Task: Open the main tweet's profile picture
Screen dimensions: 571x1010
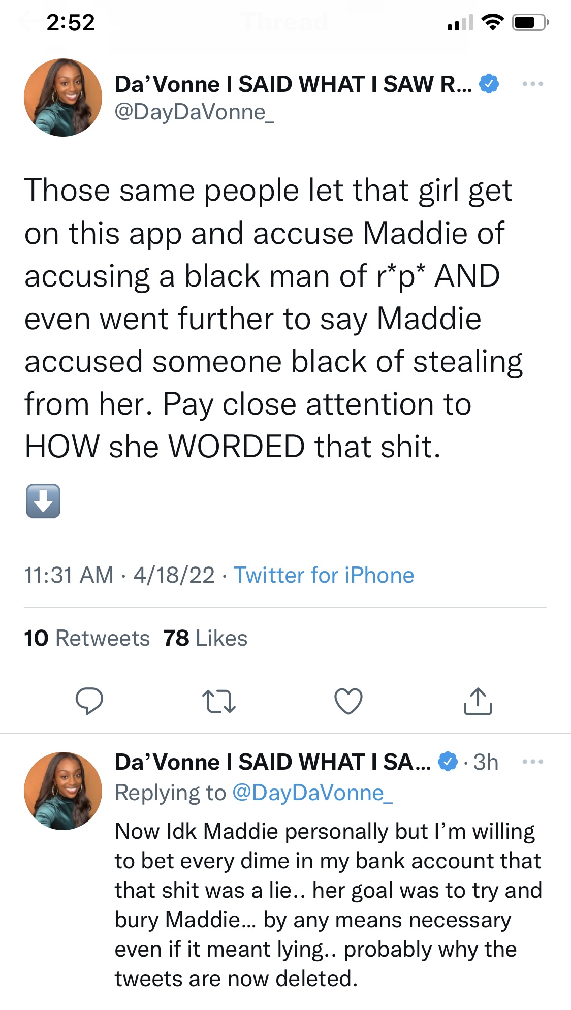Action: (x=63, y=98)
